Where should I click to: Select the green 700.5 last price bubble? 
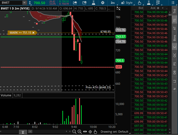(x=120, y=61)
